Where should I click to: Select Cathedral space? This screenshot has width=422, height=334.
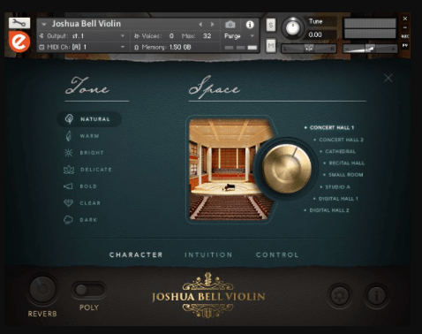338,151
